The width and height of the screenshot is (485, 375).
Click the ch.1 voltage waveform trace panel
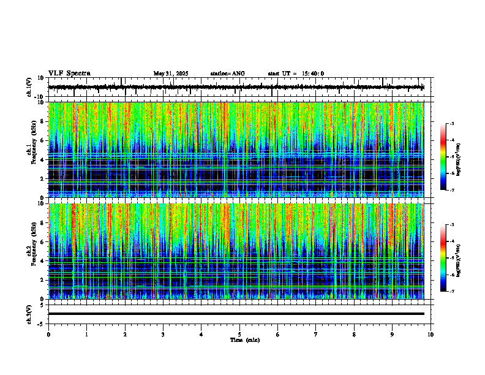(x=241, y=87)
